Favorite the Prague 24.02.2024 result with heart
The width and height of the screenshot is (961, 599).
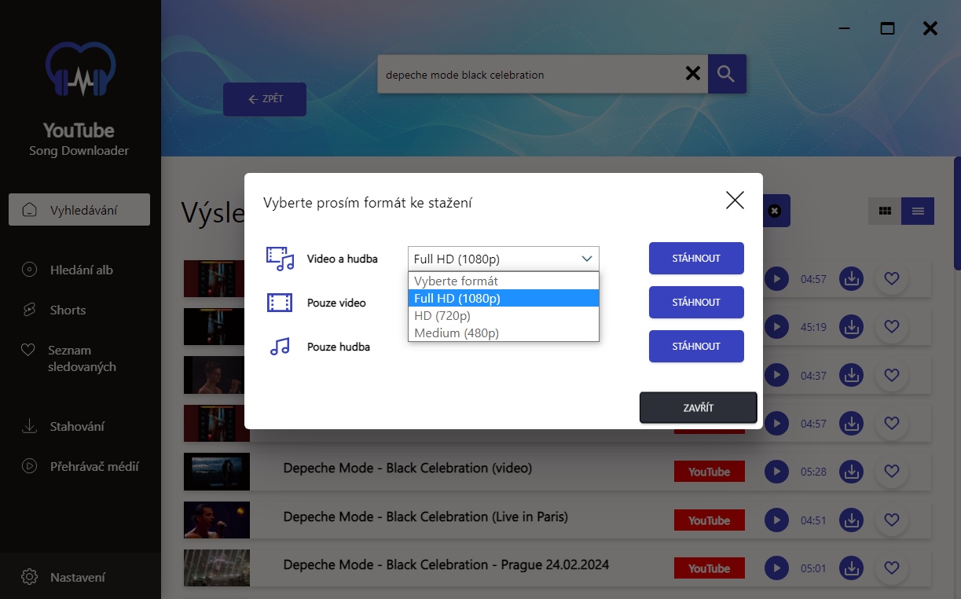[891, 568]
